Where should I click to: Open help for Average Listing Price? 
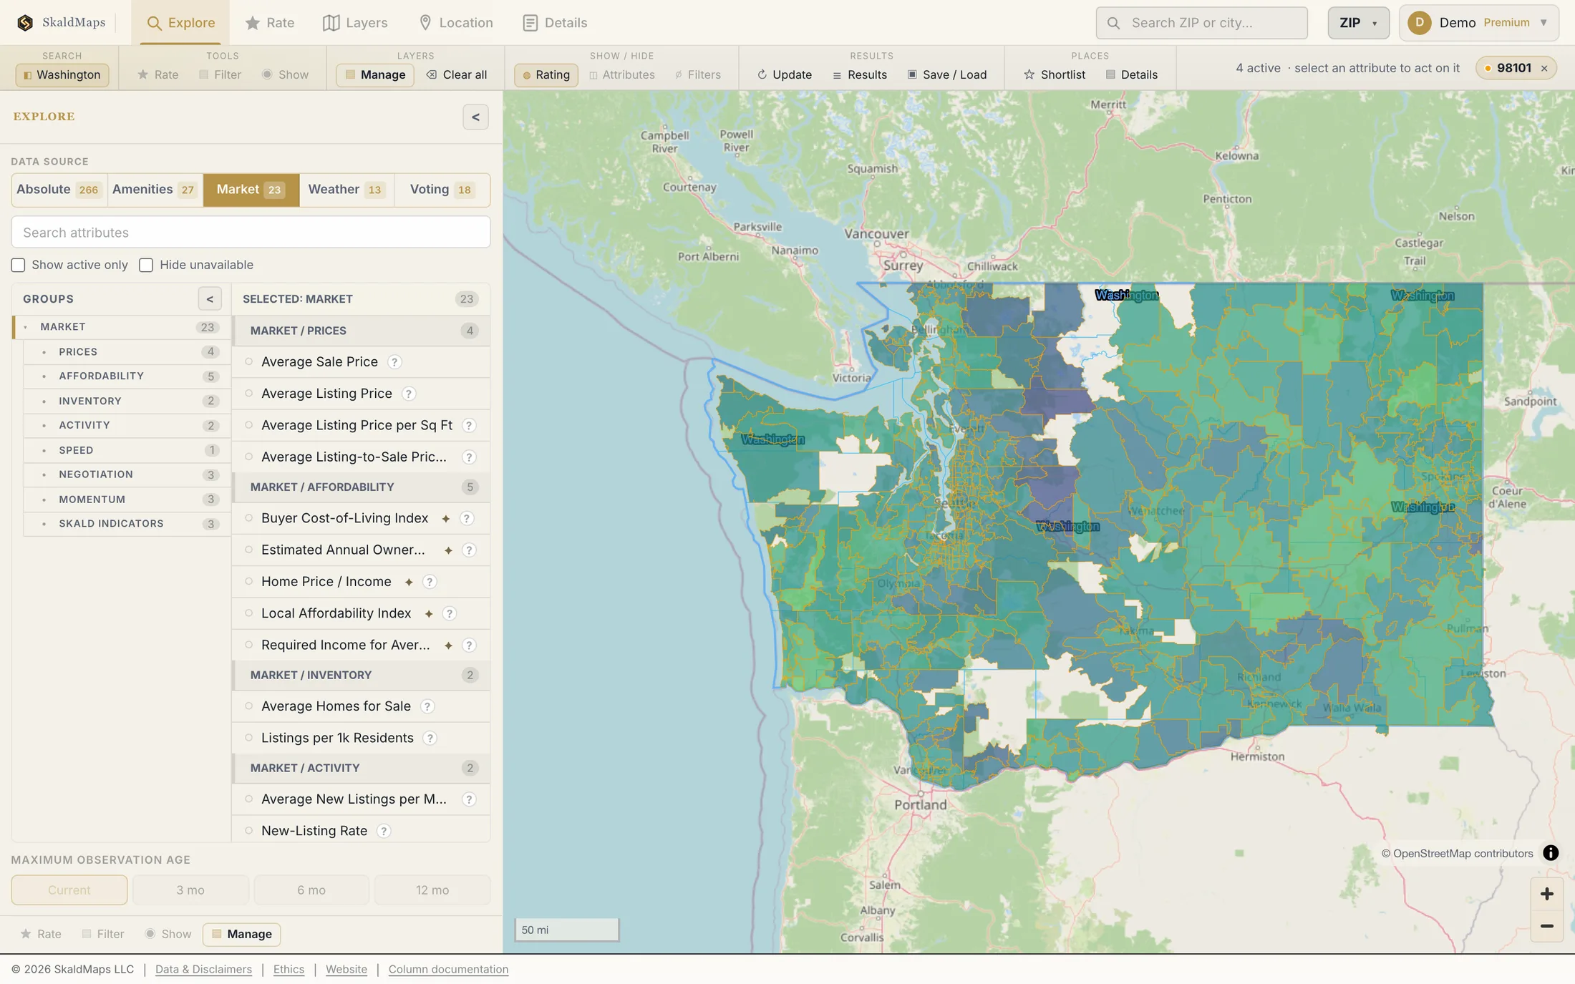click(x=409, y=394)
